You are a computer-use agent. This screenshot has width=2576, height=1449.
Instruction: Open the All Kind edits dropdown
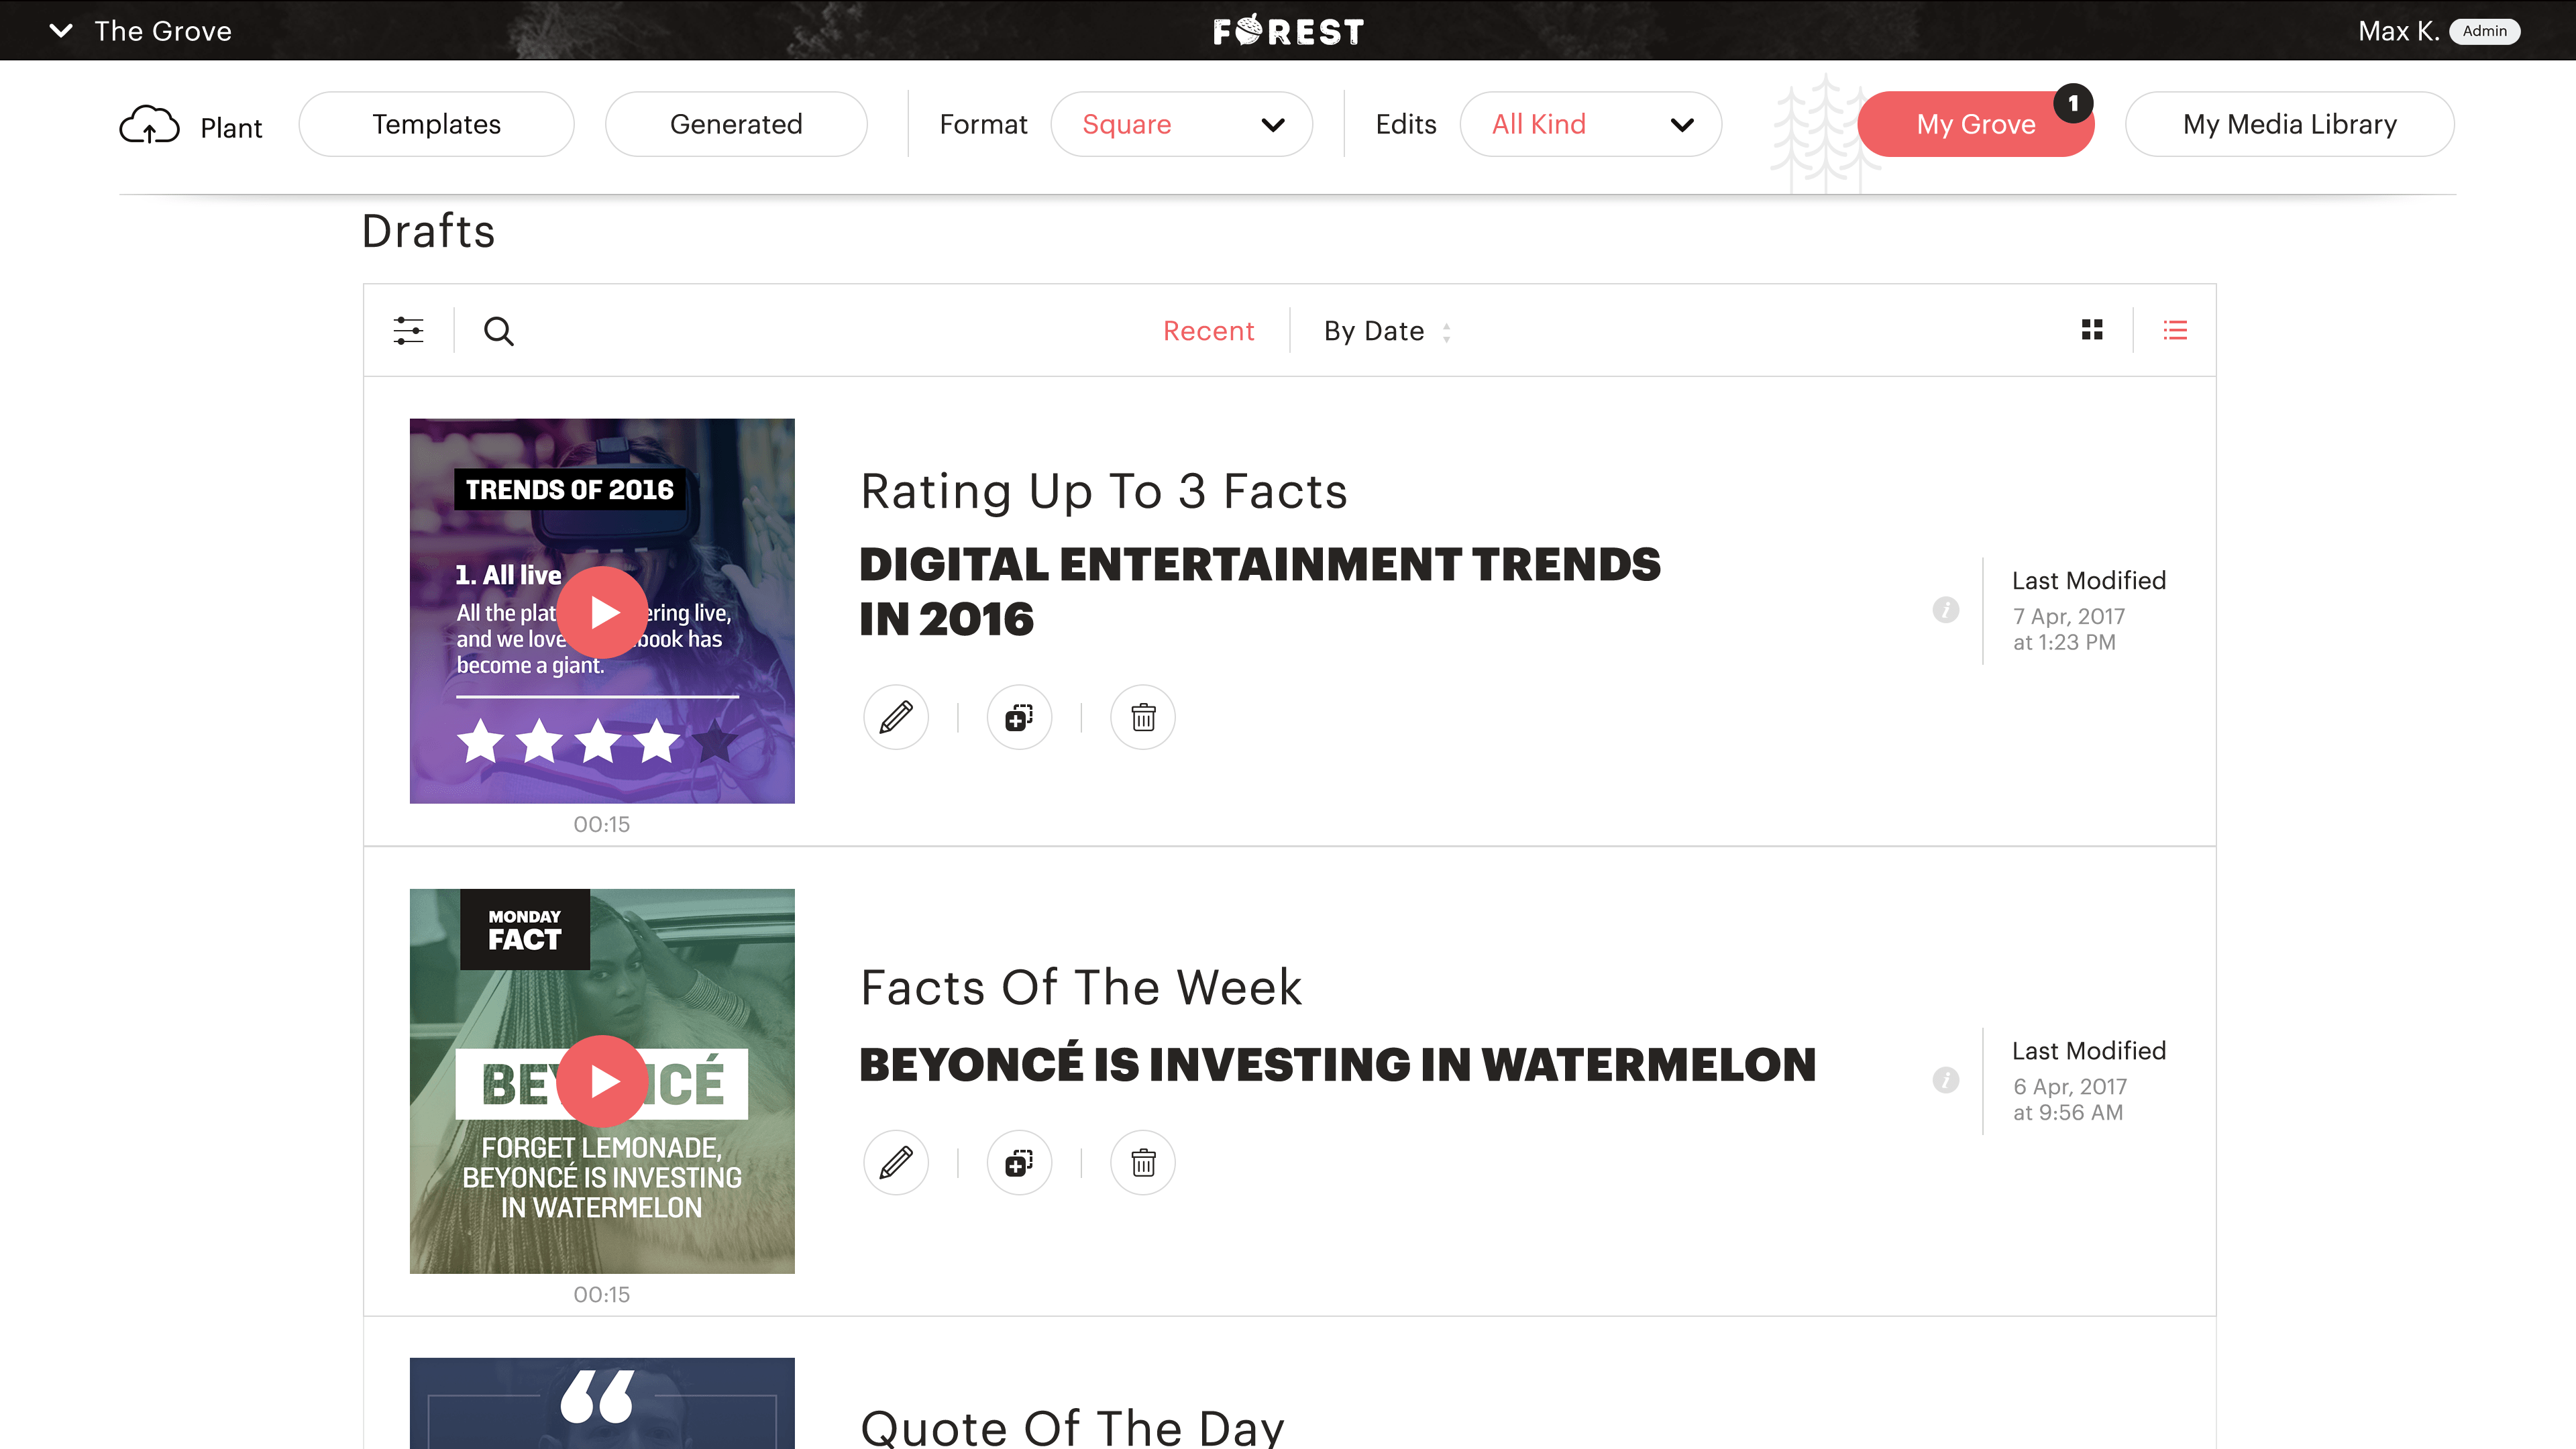pyautogui.click(x=1590, y=124)
